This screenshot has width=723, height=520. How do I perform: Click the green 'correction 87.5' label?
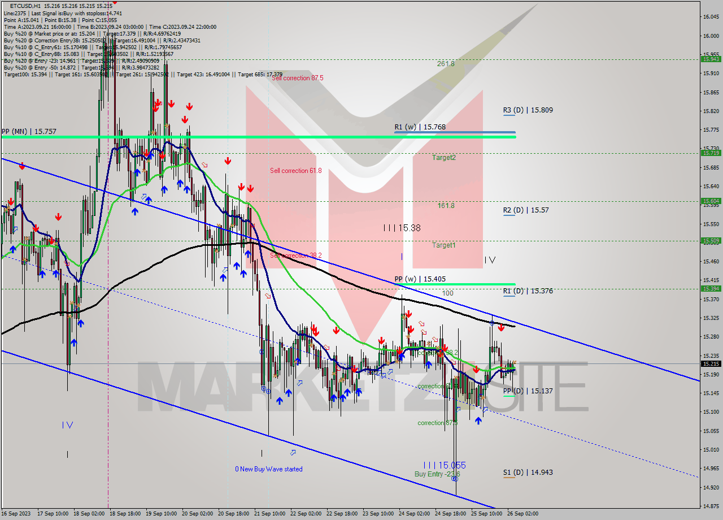coord(437,423)
